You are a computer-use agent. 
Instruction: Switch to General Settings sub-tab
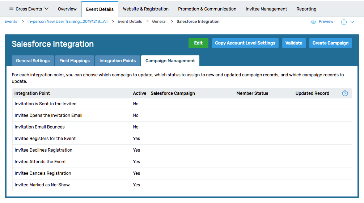click(x=33, y=61)
